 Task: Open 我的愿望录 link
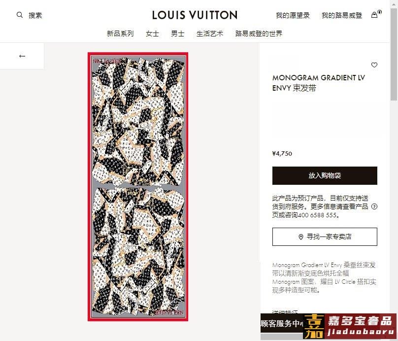click(293, 15)
